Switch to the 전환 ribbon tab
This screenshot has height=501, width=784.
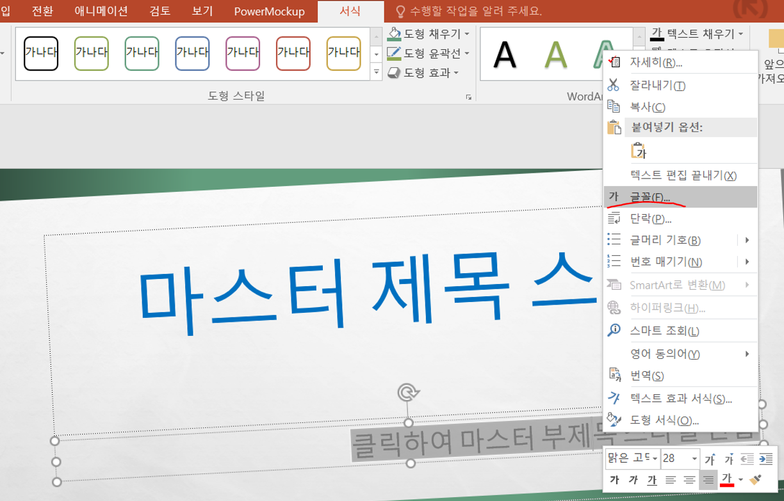coord(43,11)
